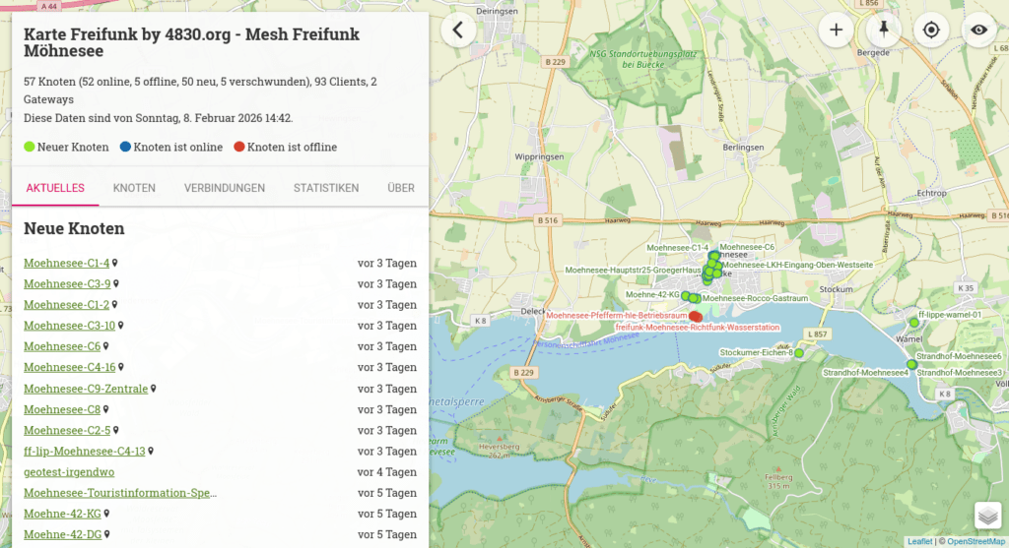The image size is (1009, 548).
Task: Click location pin next to ff-lip-Moehnesee-C4-13
Action: tap(151, 451)
